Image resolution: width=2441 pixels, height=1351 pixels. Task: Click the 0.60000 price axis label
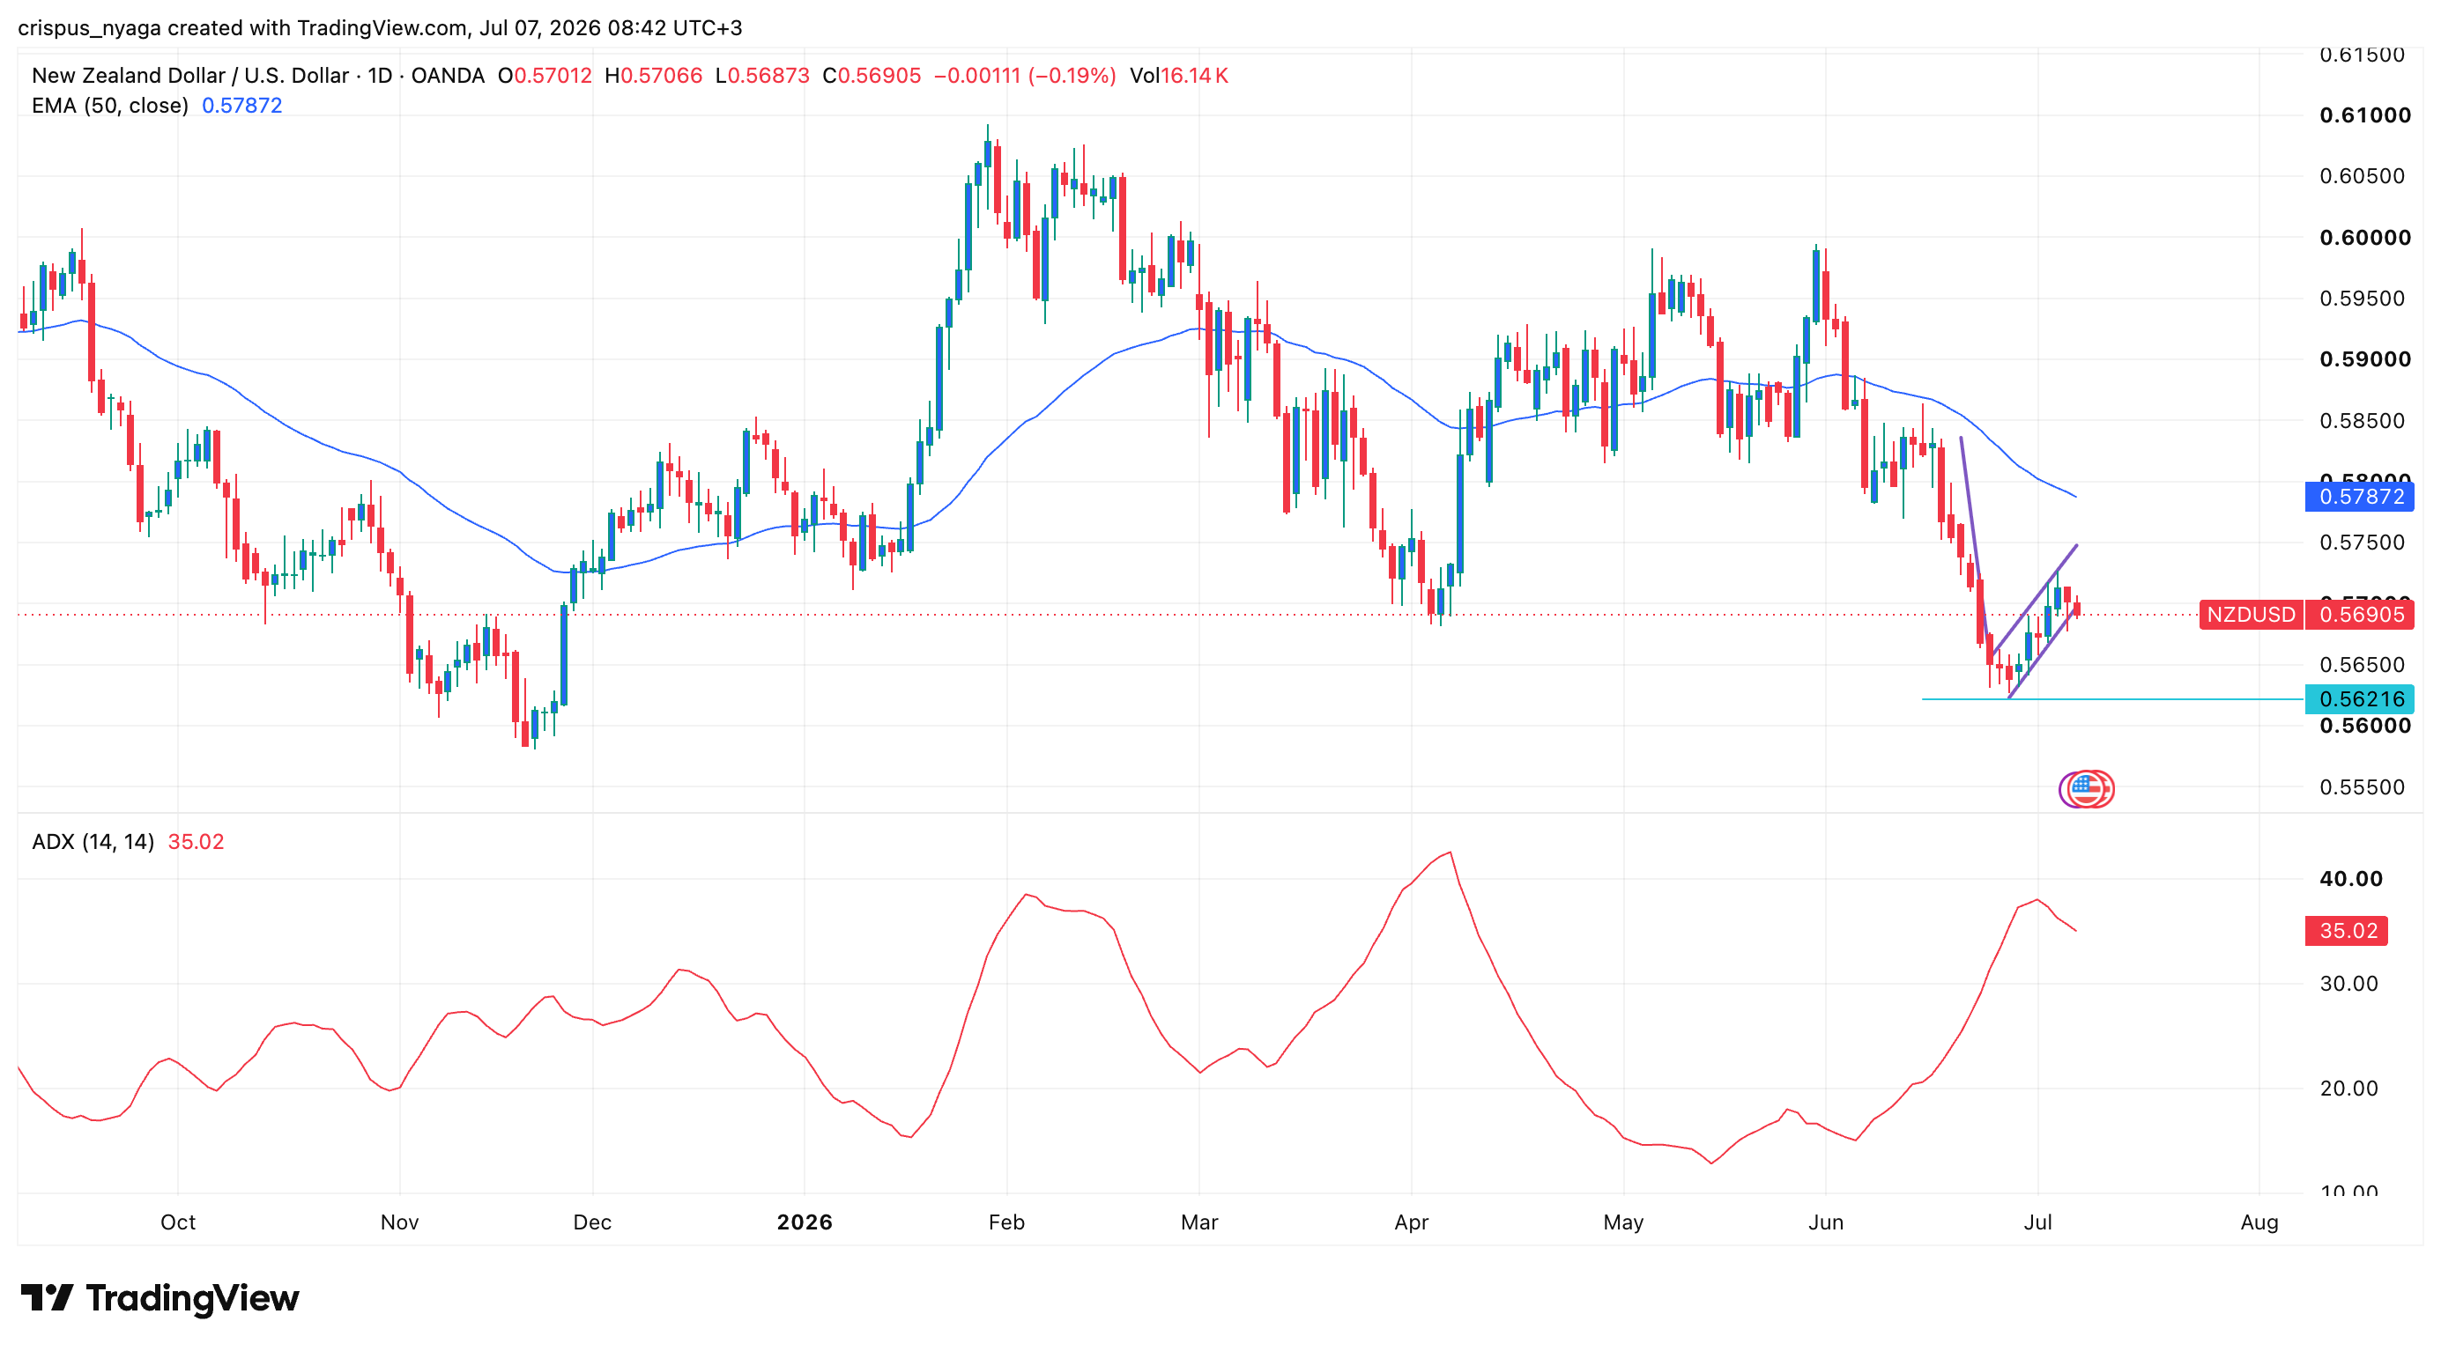click(2365, 238)
